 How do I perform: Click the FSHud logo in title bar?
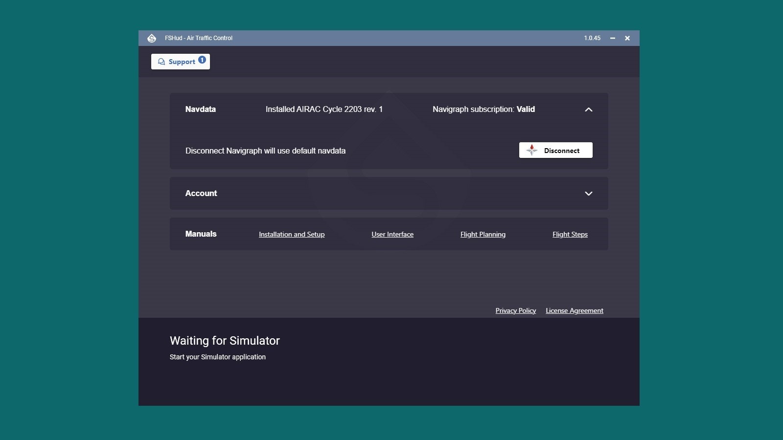(152, 38)
